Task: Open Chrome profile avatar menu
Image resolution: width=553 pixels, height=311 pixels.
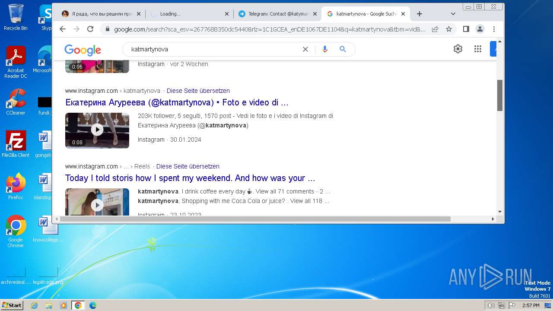Action: pos(480,29)
